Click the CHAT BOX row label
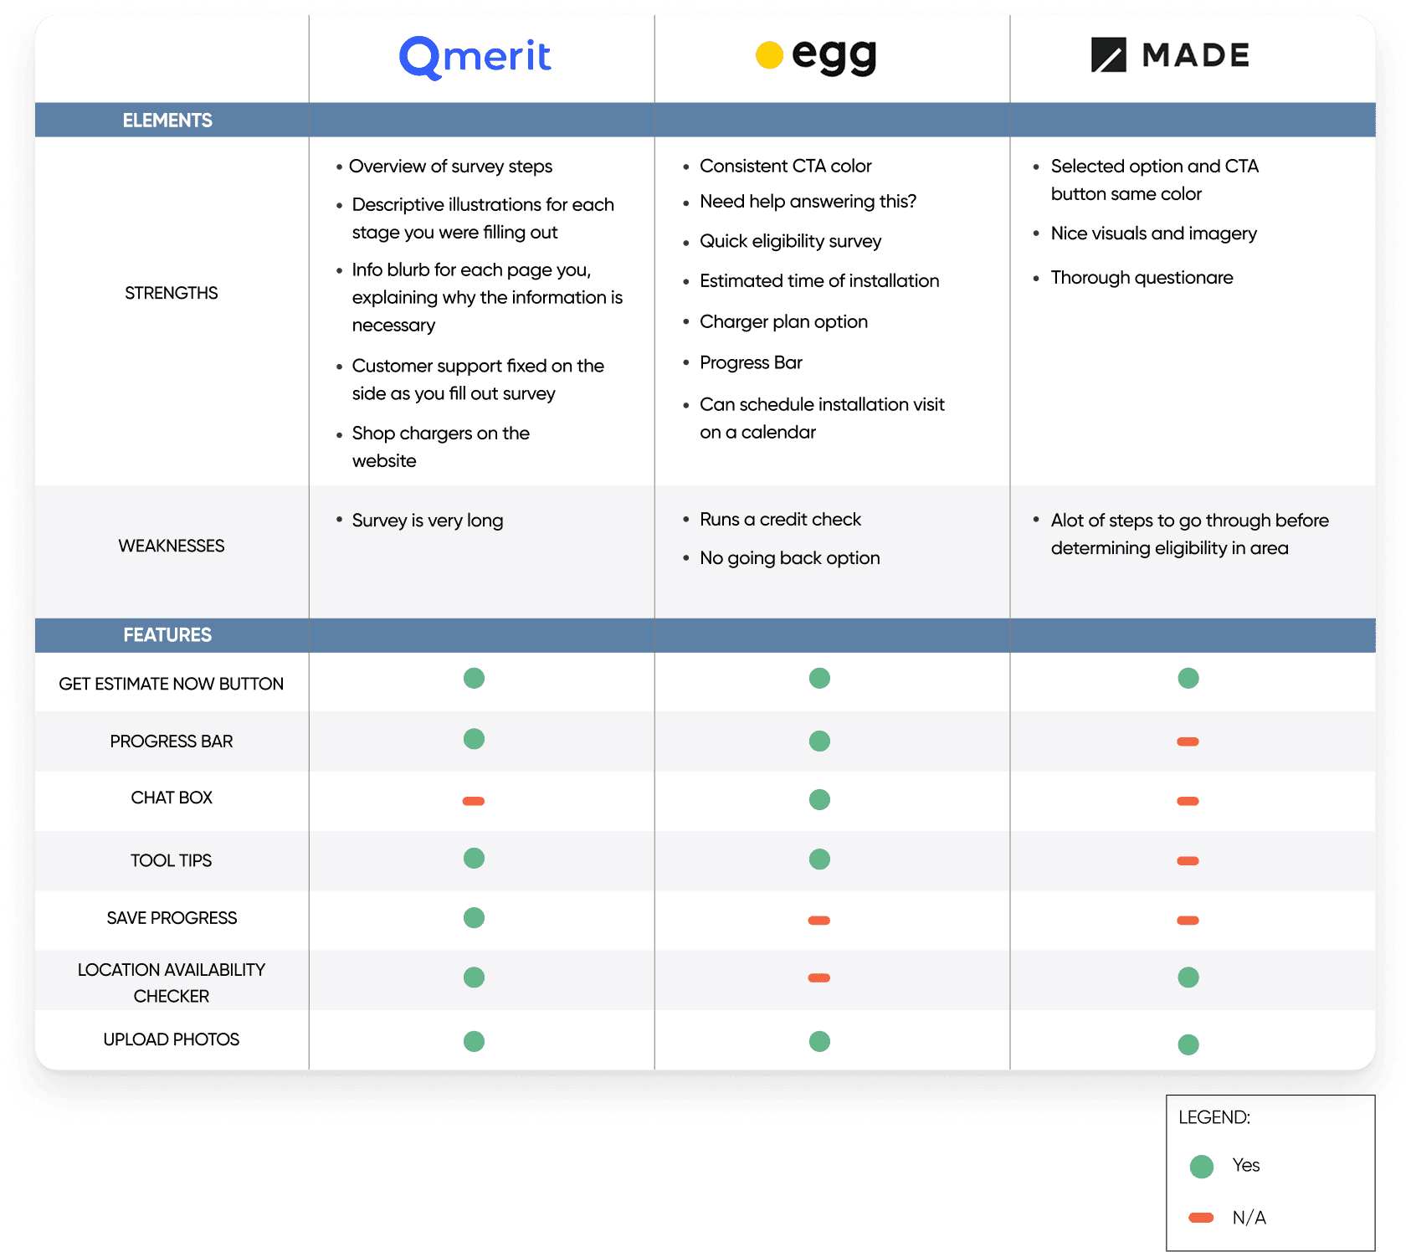 tap(172, 798)
